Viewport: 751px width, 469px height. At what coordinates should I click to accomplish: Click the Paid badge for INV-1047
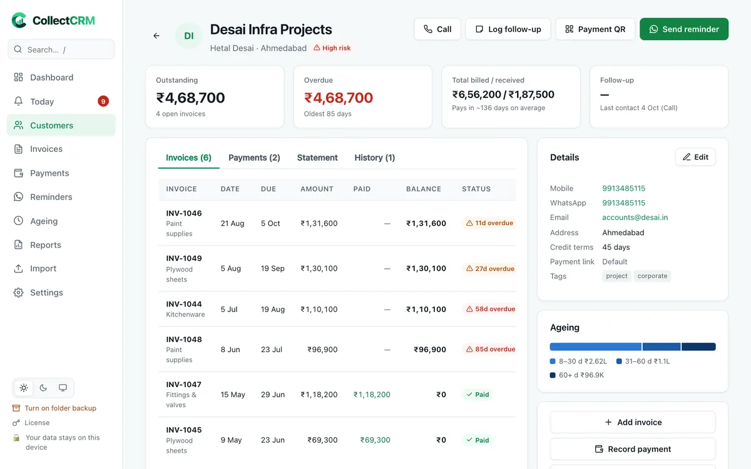tap(478, 395)
